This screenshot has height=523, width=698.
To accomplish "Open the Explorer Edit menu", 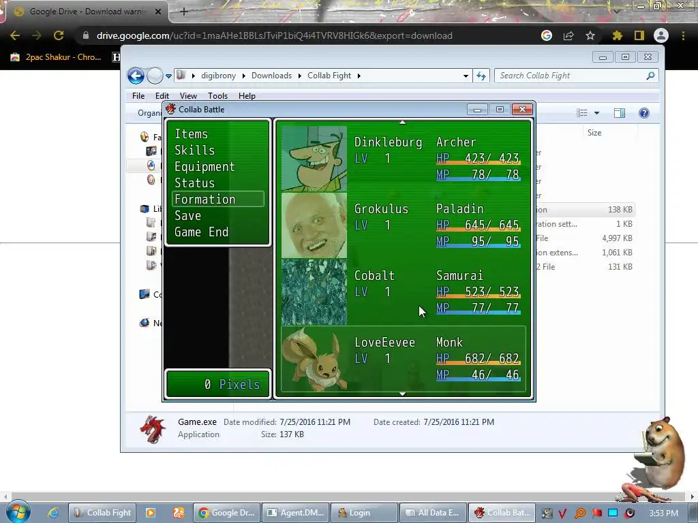I will click(162, 95).
